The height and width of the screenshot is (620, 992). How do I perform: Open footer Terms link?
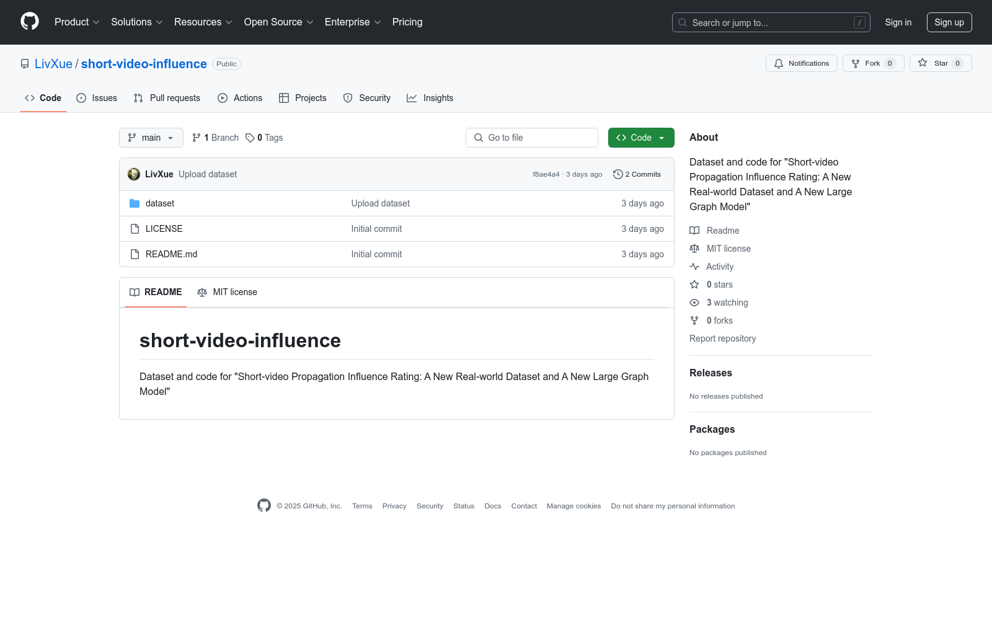(362, 506)
